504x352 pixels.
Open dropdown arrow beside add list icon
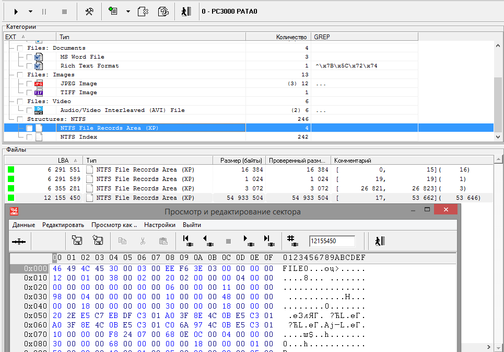(128, 11)
